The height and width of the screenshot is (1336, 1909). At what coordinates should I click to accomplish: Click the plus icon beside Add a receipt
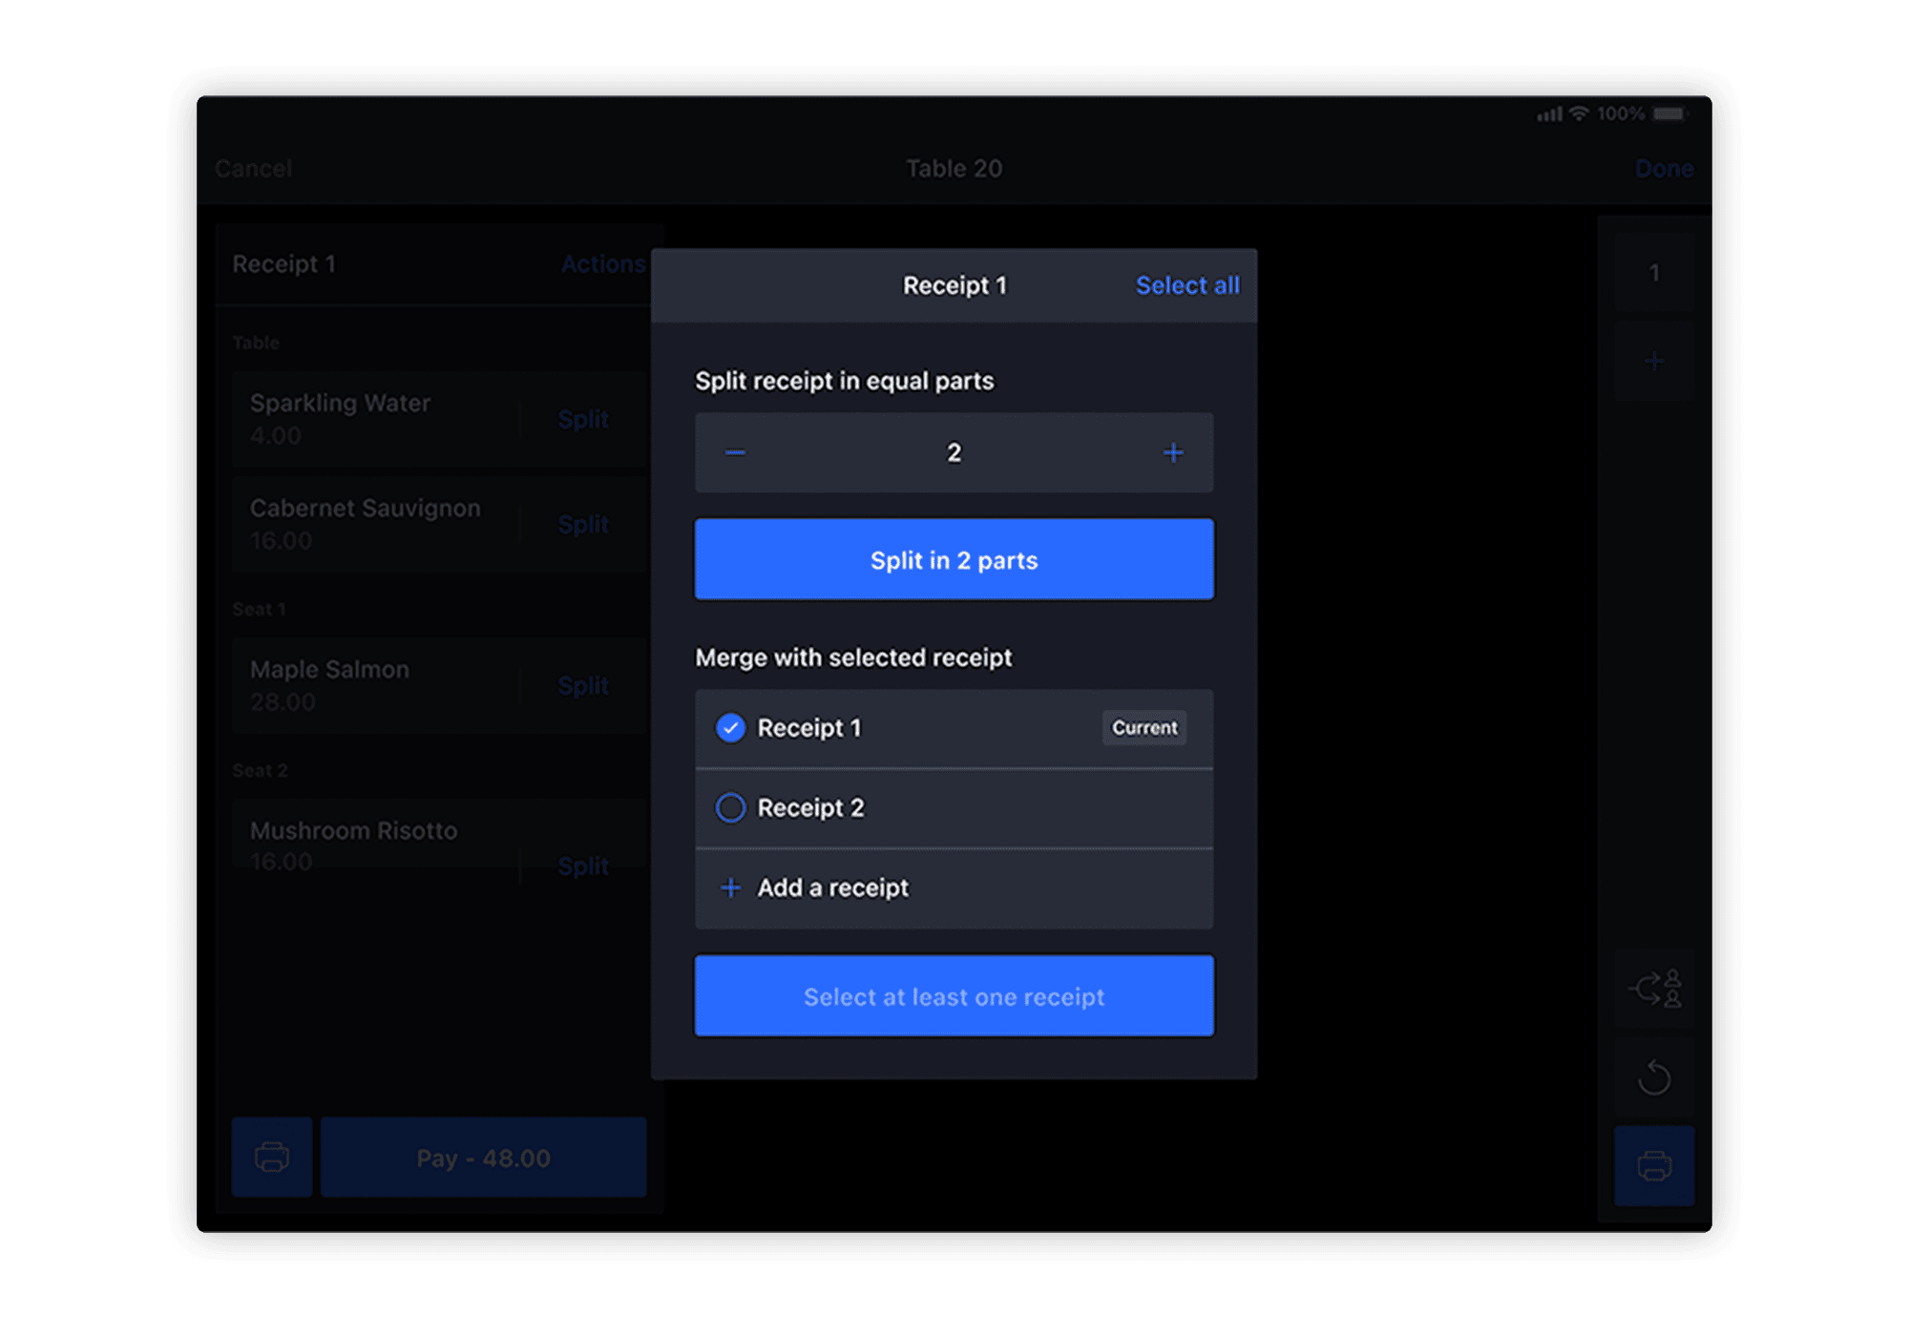coord(730,888)
